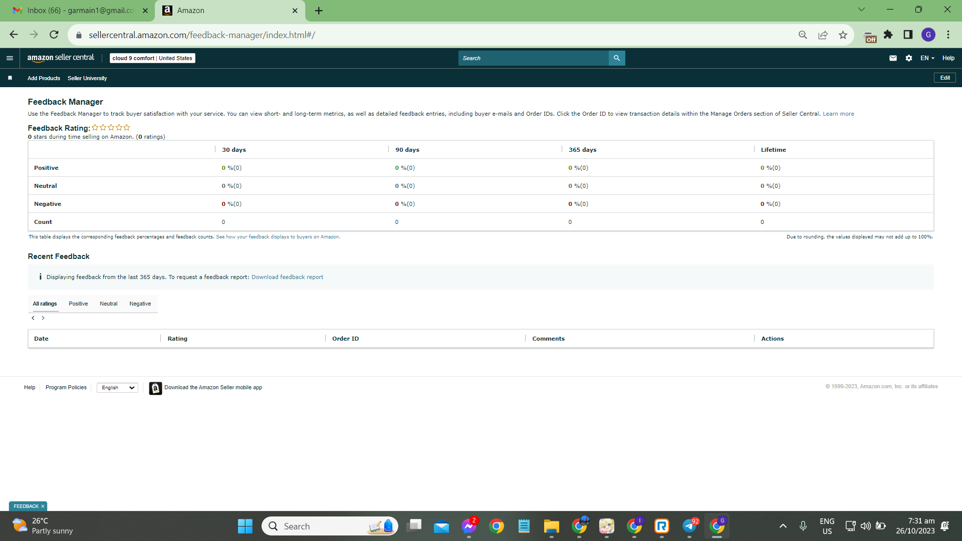Click the feedback rating stars

coord(111,128)
